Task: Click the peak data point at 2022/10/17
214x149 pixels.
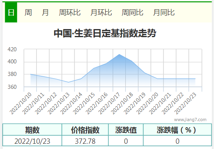Action: coord(119,55)
